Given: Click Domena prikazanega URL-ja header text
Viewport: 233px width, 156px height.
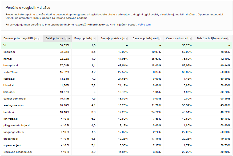Looking at the screenshot, I should 20,39.
